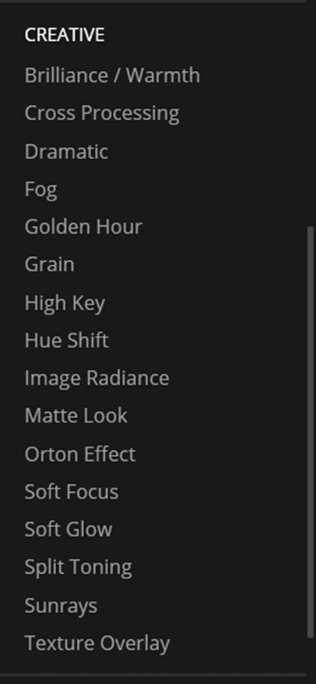
Task: Open the Image Radiance filter
Action: [97, 379]
